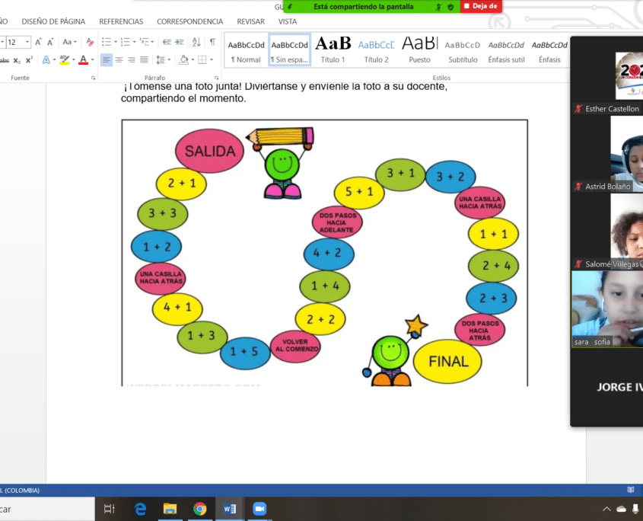643x521 pixels.
Task: Apply red font color
Action: pos(83,60)
